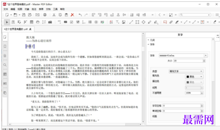Open the hamburger menu at toolbar end
This screenshot has width=220, height=130.
point(217,15)
